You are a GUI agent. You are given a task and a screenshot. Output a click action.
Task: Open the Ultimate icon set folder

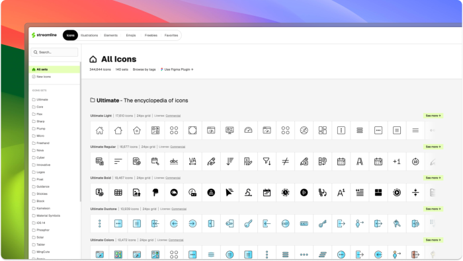coord(40,100)
